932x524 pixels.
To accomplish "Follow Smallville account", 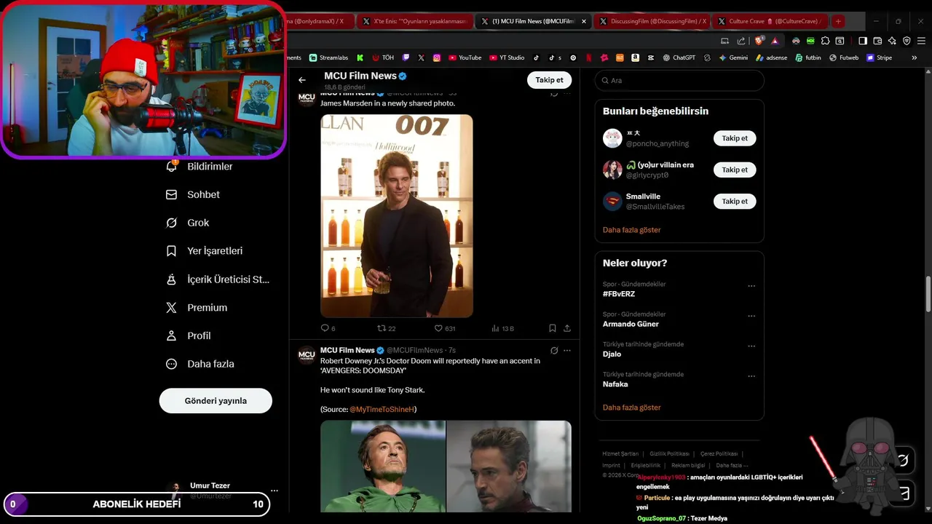I will (x=735, y=201).
